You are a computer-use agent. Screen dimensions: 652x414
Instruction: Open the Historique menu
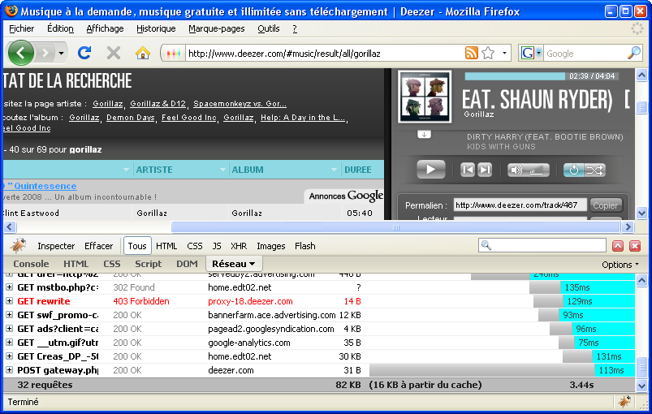(156, 28)
